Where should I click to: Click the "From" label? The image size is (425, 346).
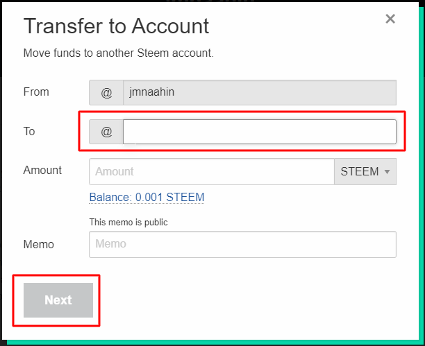36,92
